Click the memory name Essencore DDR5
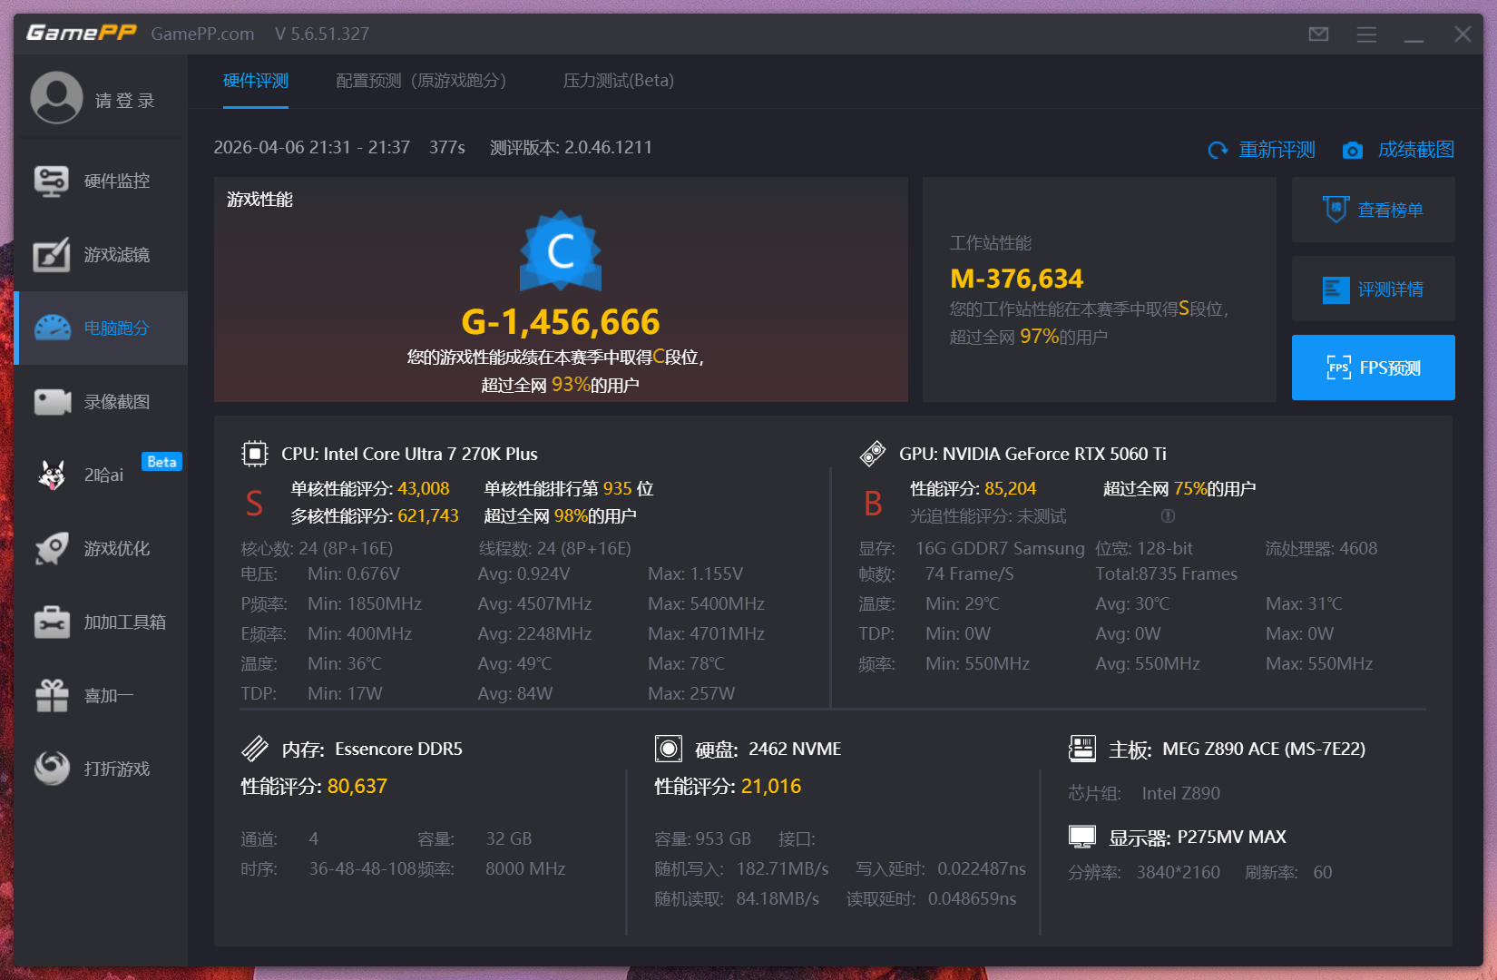Image resolution: width=1497 pixels, height=980 pixels. click(x=399, y=749)
